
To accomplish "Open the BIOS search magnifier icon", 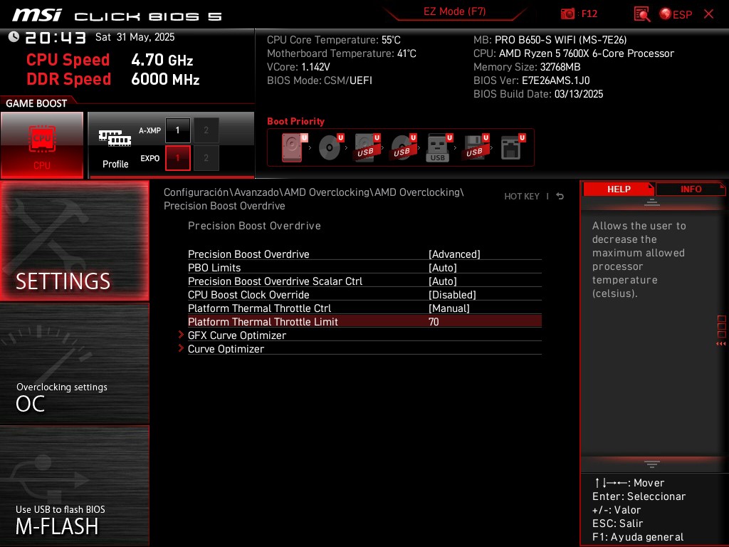I will click(642, 14).
